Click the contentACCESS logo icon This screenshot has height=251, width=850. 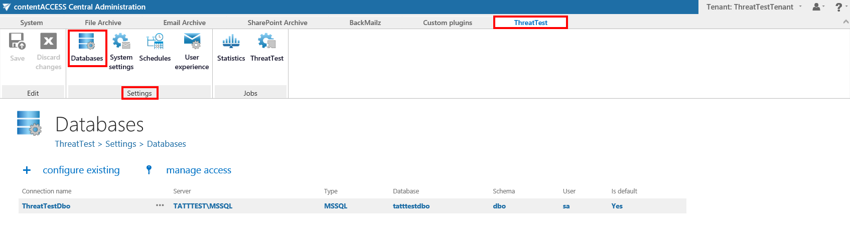[x=7, y=7]
